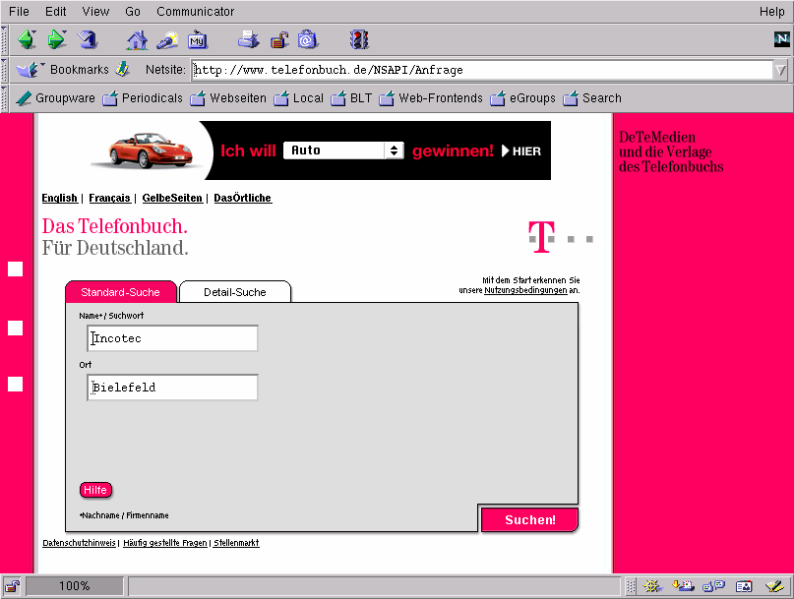Open Navigator from the component bar
Image resolution: width=794 pixels, height=599 pixels.
click(x=652, y=586)
